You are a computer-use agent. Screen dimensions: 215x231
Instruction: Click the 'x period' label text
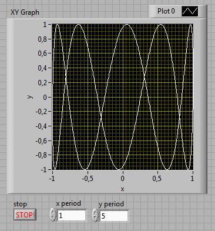click(68, 203)
